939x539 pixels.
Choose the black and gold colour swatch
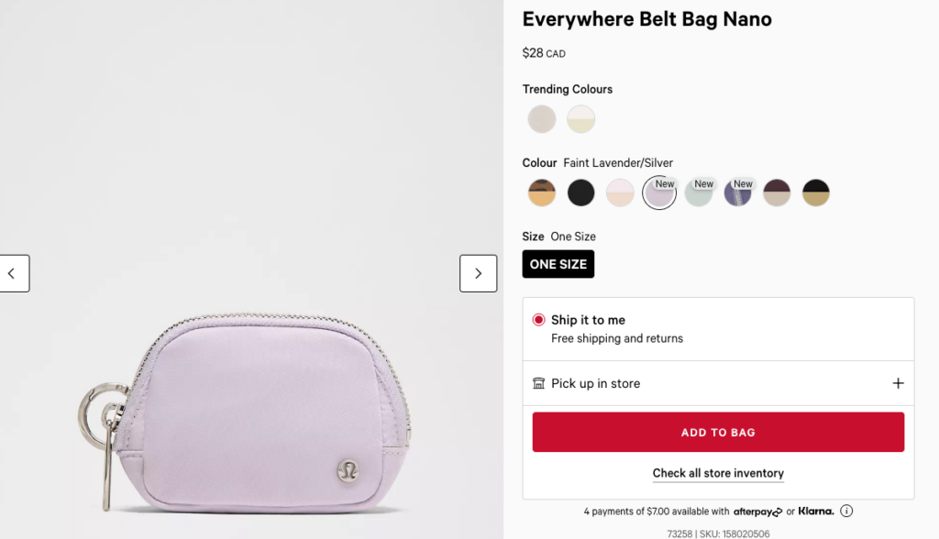coord(816,192)
